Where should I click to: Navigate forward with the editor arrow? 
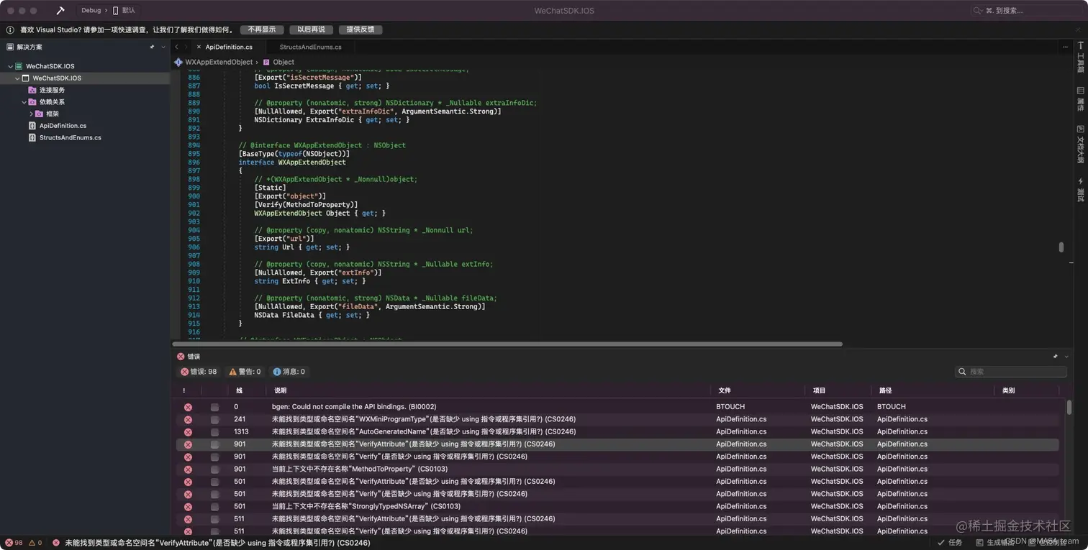[x=187, y=47]
